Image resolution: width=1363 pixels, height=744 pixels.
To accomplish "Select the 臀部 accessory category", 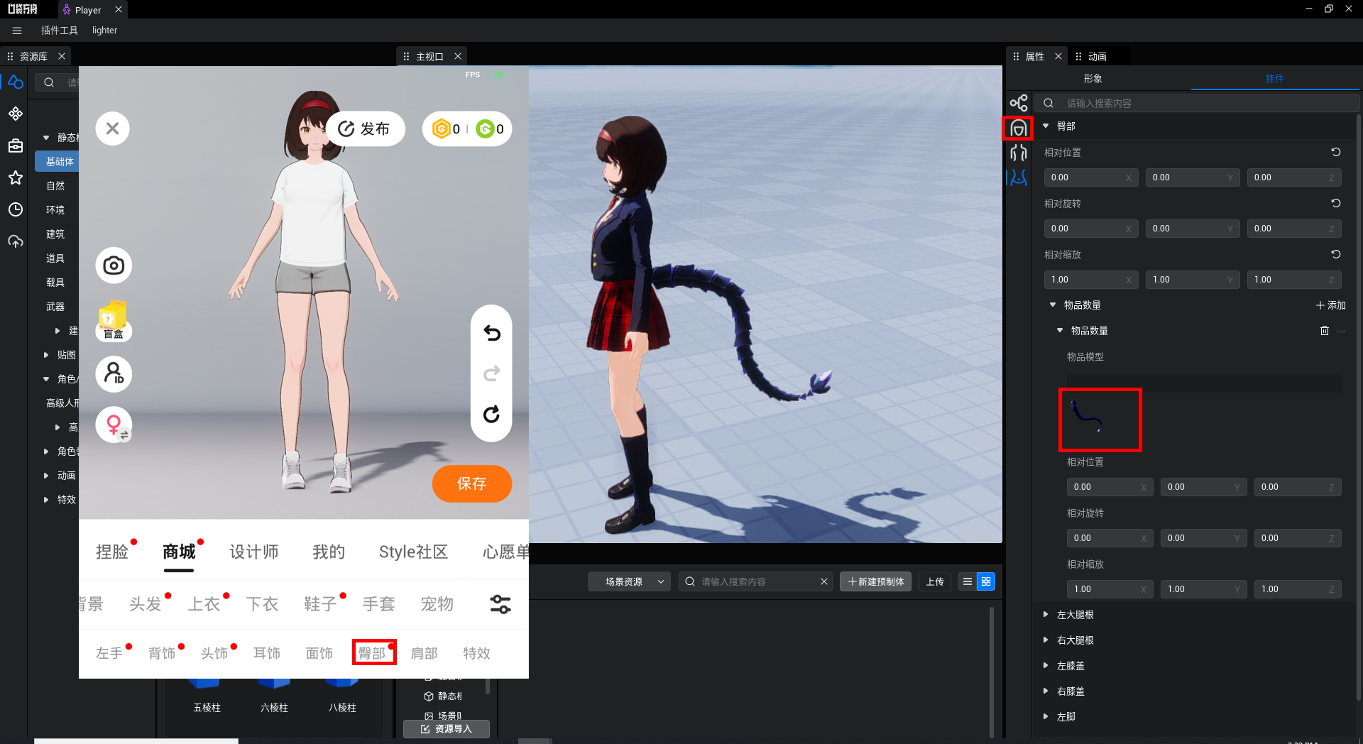I will 373,652.
